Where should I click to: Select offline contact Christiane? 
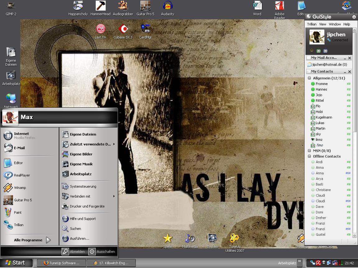tap(323, 190)
